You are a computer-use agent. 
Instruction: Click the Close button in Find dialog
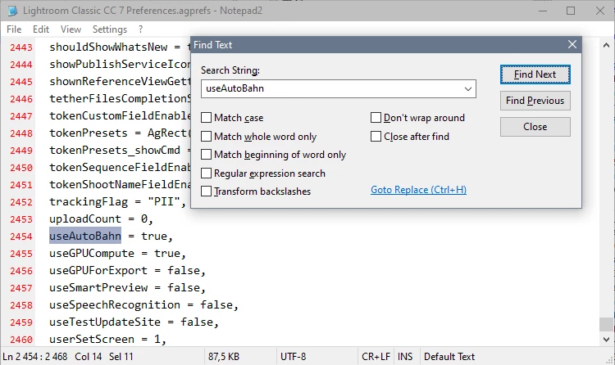click(535, 127)
